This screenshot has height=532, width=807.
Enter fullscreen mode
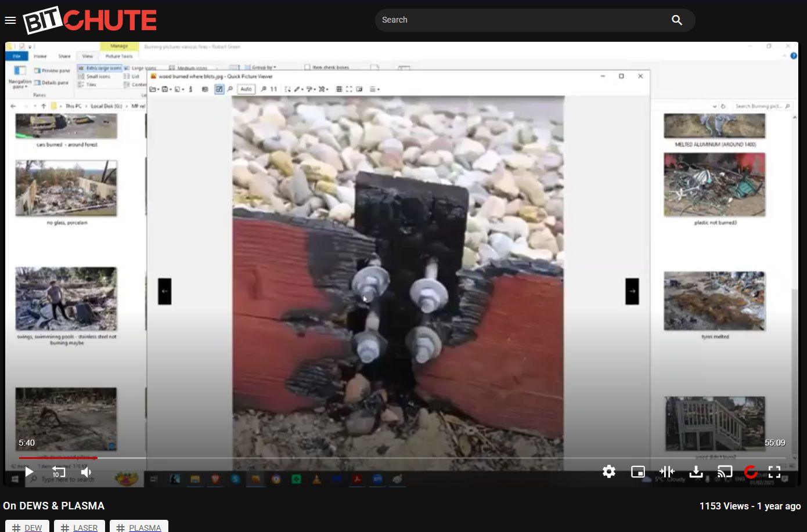click(774, 472)
